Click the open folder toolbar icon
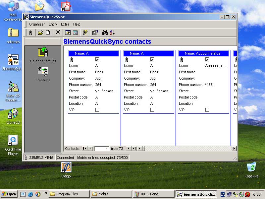 tap(40, 33)
